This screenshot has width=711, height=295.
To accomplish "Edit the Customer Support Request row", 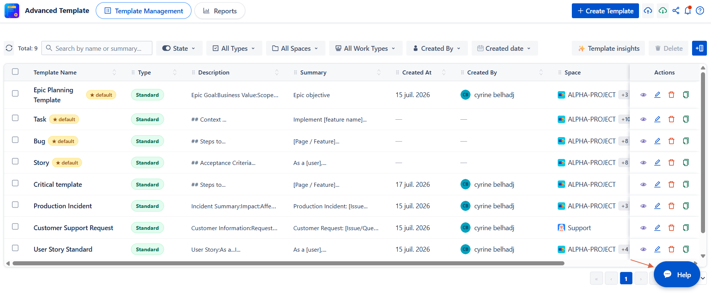I will pyautogui.click(x=657, y=228).
